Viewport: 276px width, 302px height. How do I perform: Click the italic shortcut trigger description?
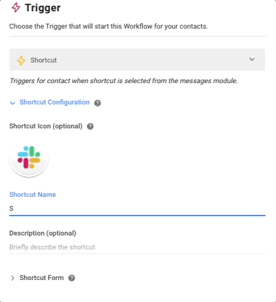[x=123, y=81]
